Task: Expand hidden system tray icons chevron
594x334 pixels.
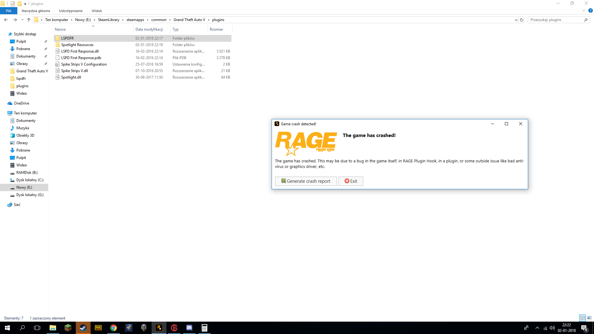Action: [537, 328]
